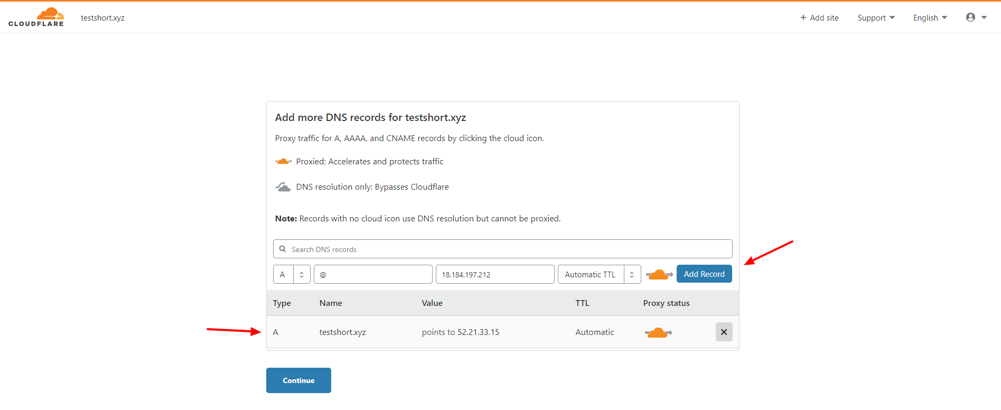Click the record name field with @

tap(373, 274)
